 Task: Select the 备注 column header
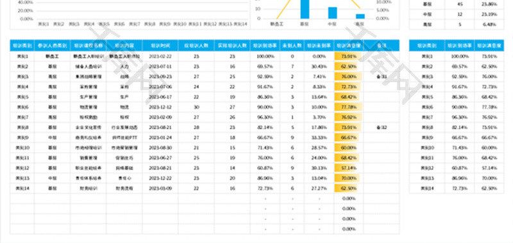pos(381,45)
